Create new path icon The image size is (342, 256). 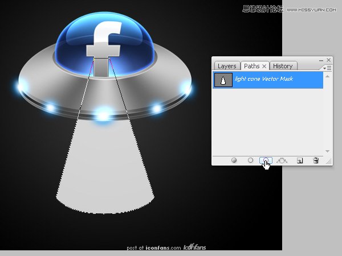[300, 160]
